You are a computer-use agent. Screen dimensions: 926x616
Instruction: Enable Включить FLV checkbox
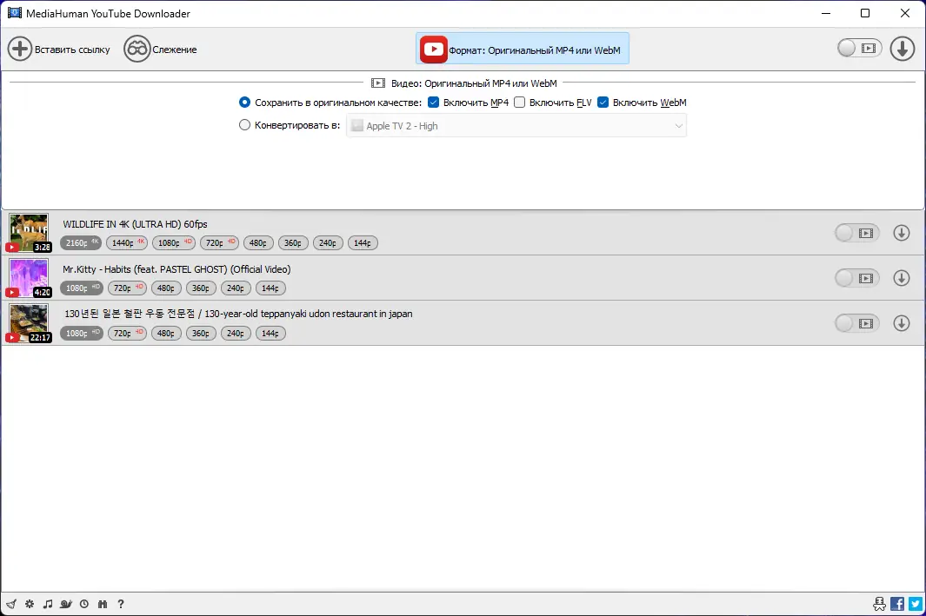(x=519, y=103)
